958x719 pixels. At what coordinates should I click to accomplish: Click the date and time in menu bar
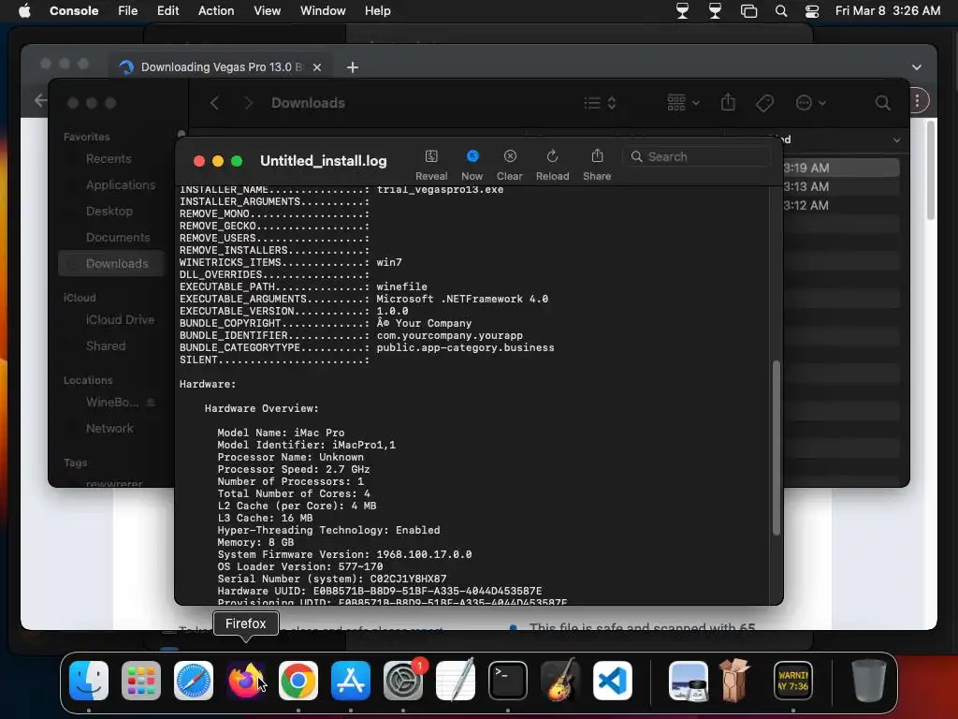(x=888, y=11)
